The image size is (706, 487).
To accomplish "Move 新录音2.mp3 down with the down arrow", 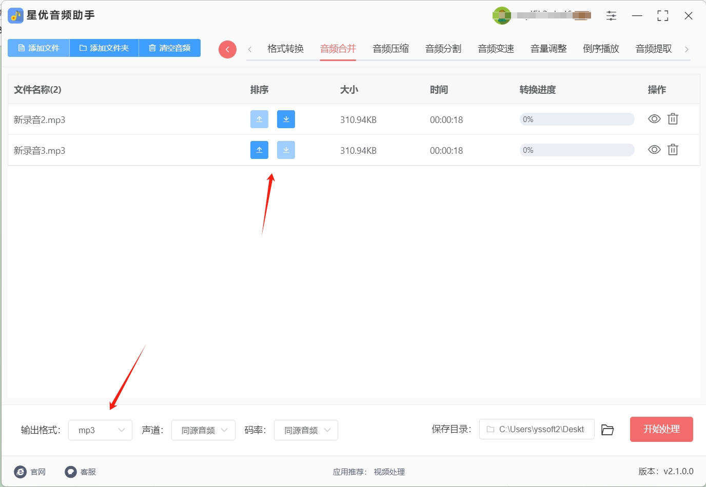I will point(286,119).
